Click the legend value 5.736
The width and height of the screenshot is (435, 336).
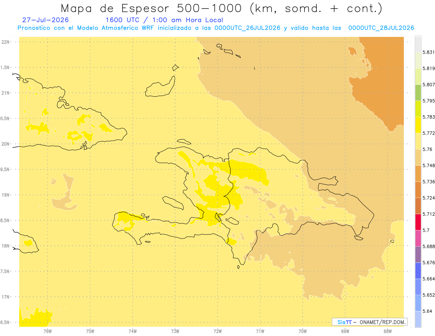(x=428, y=182)
